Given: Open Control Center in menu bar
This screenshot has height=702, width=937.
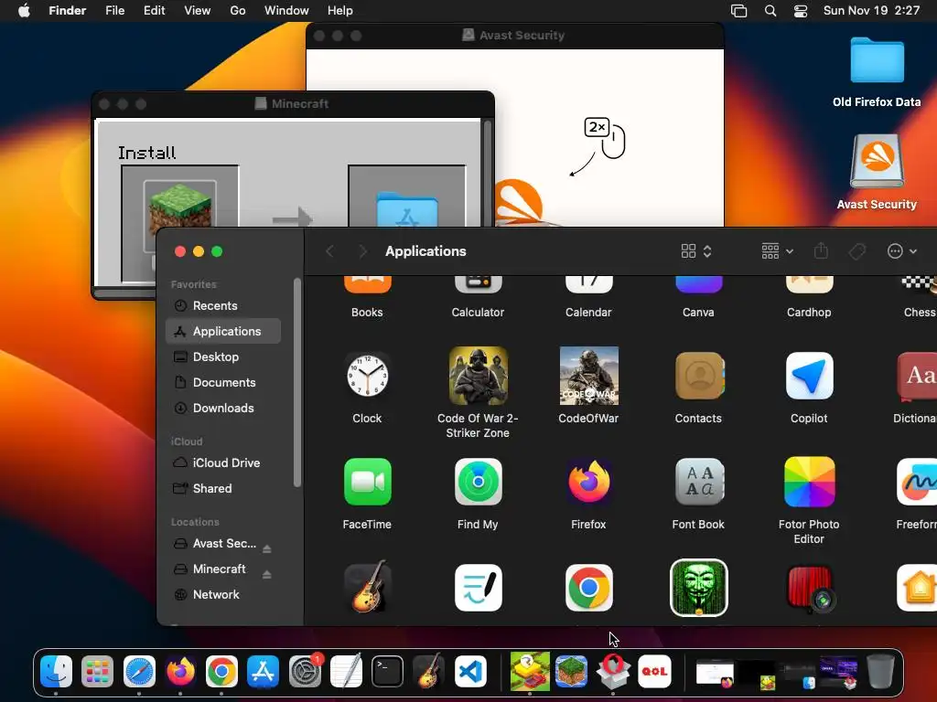Looking at the screenshot, I should pyautogui.click(x=800, y=11).
